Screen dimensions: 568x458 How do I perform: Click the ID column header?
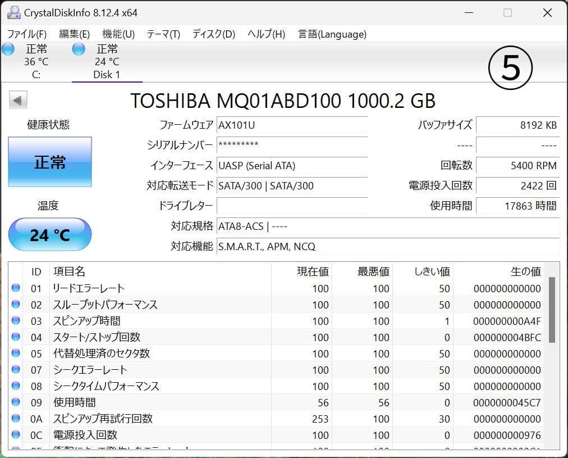coord(36,271)
